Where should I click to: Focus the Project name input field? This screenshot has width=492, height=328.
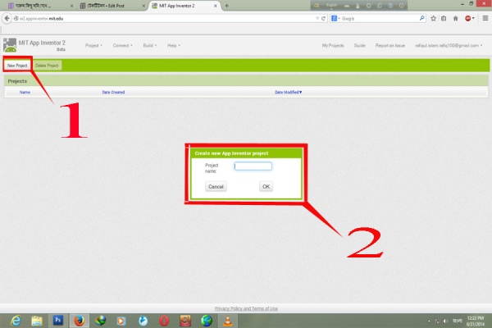point(253,166)
